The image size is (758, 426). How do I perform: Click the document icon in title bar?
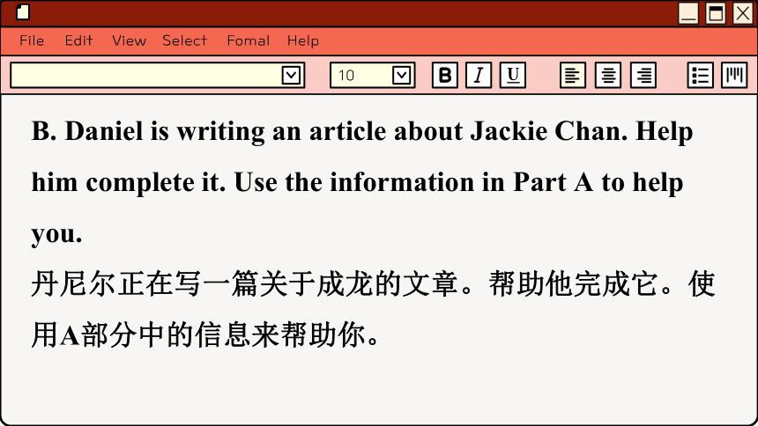point(23,12)
